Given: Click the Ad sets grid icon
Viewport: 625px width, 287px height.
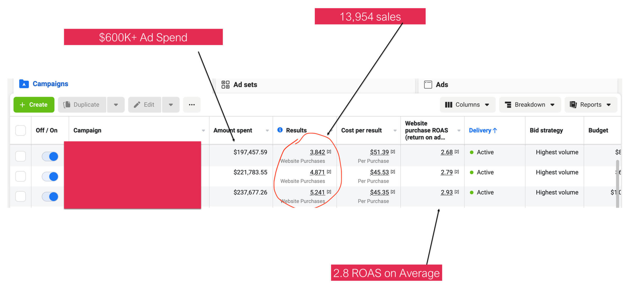Looking at the screenshot, I should tap(225, 85).
